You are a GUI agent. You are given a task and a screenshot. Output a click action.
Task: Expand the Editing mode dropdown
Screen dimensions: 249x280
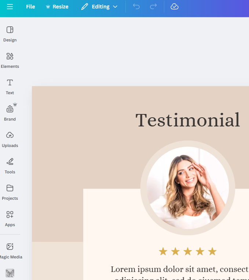point(99,7)
